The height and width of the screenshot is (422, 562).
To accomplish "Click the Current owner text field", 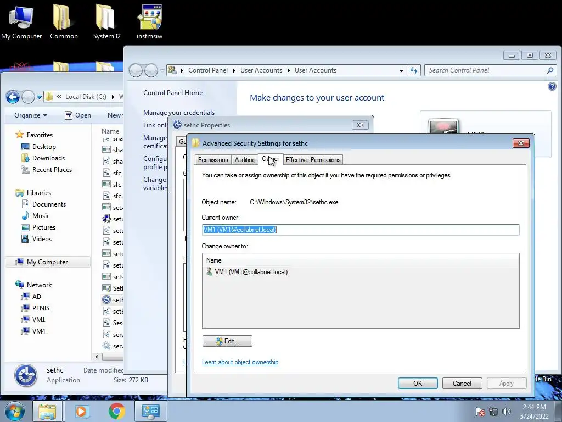I will click(361, 230).
